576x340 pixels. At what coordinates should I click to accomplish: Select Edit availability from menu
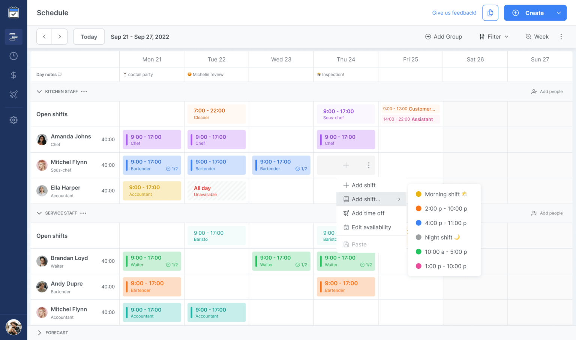(371, 227)
